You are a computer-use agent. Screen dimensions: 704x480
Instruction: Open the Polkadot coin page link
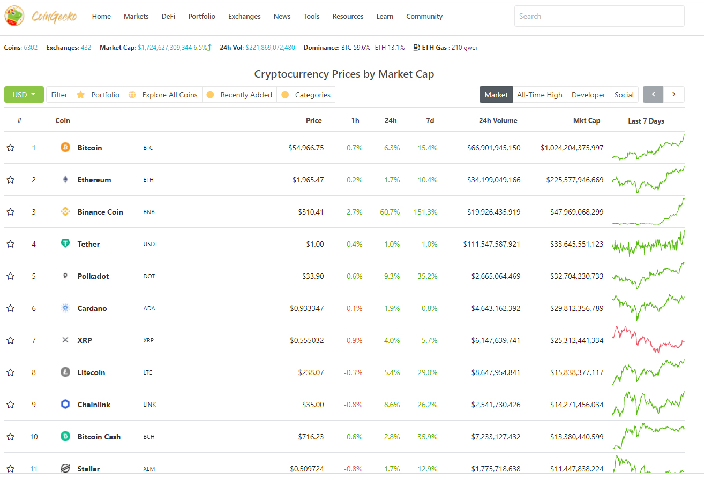(93, 276)
